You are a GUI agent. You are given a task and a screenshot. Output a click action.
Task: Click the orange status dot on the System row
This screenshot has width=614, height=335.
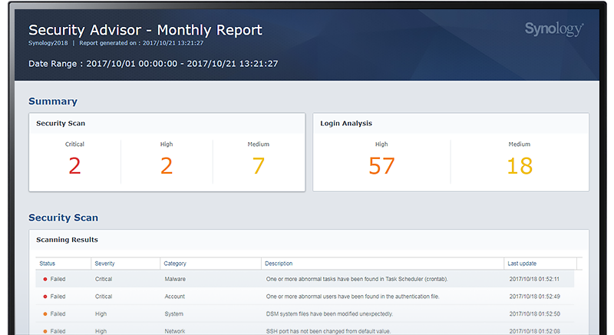point(45,314)
